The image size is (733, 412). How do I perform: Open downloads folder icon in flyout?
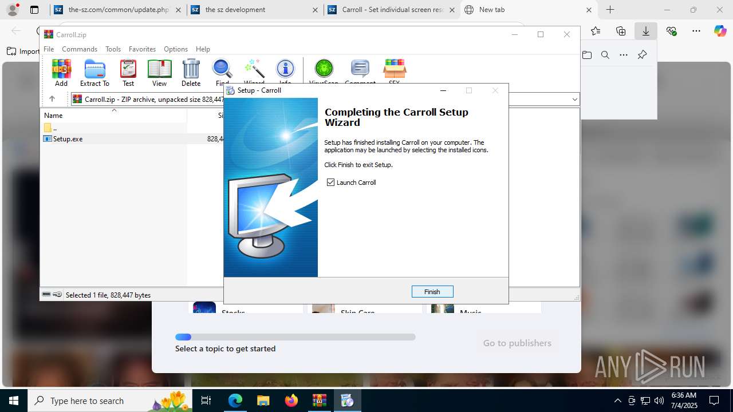pos(587,55)
